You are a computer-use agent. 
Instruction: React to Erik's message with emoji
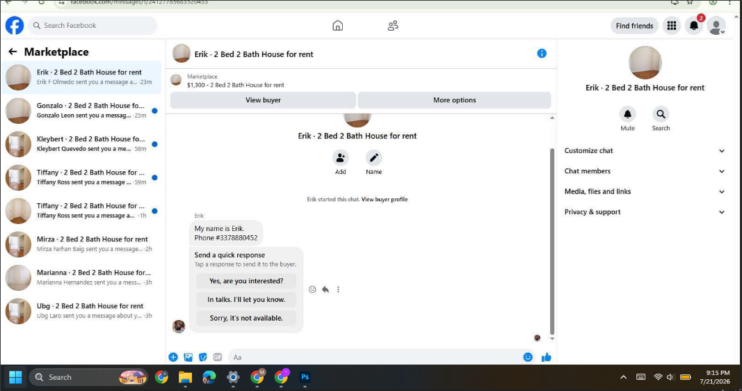coord(312,289)
